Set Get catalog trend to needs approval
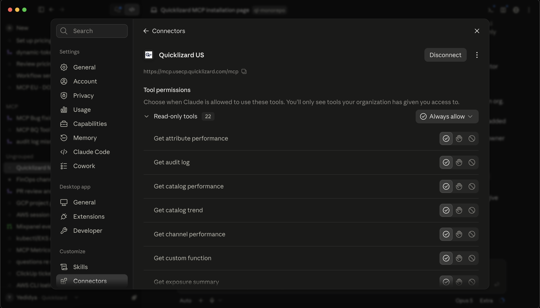540x308 pixels. pyautogui.click(x=459, y=210)
